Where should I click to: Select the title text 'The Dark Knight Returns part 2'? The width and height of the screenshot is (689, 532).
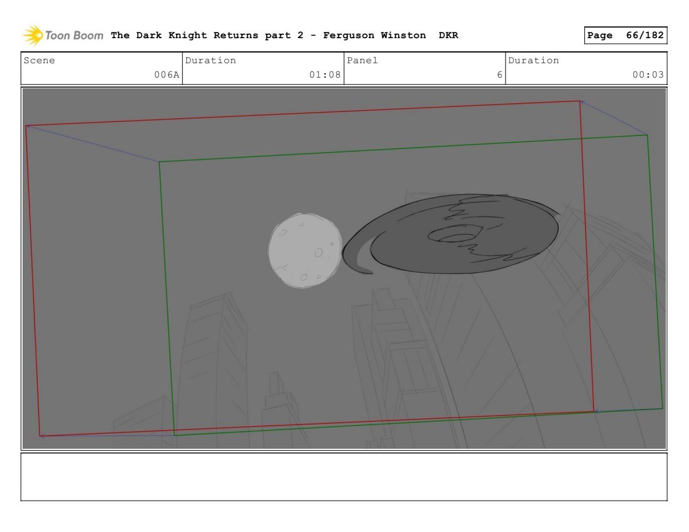(207, 35)
